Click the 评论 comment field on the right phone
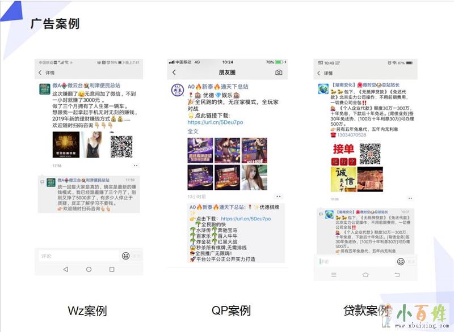Image resolution: width=454 pixels, height=332 pixels. point(355,261)
